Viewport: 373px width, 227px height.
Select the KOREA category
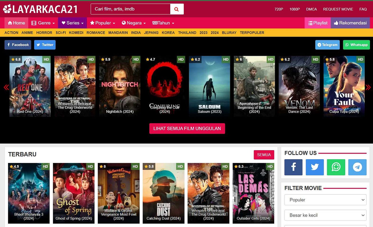(x=168, y=33)
